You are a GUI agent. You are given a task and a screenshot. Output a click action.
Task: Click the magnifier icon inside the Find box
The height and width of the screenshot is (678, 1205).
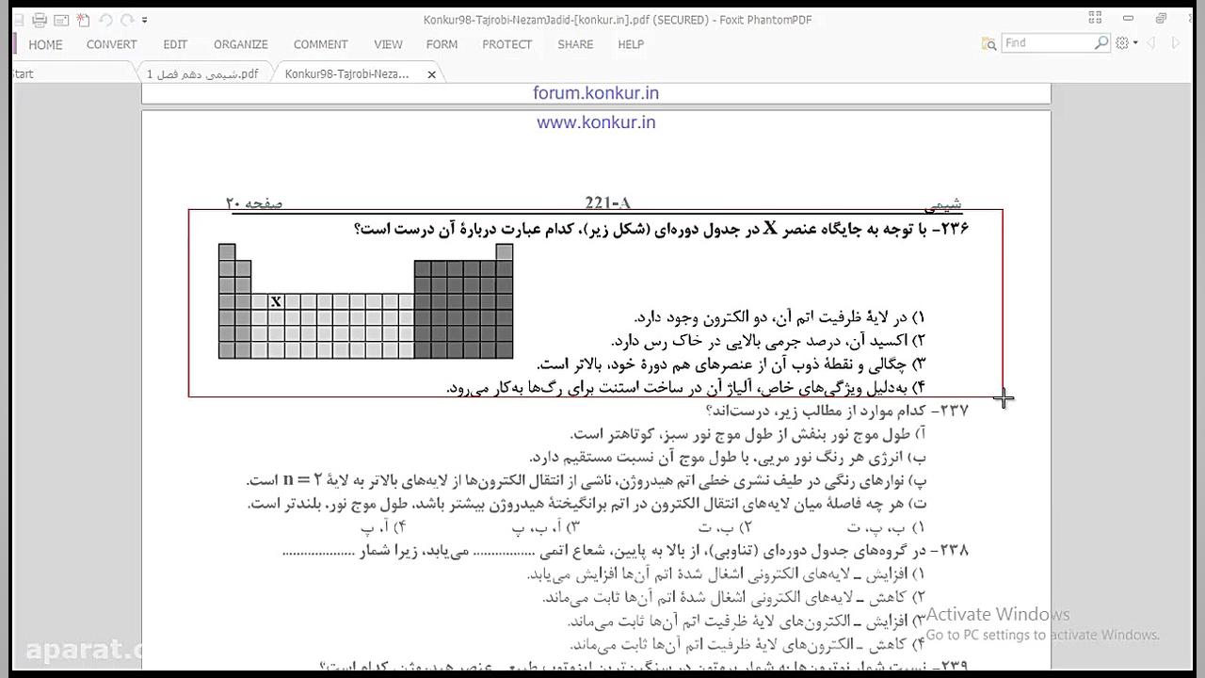[1101, 42]
